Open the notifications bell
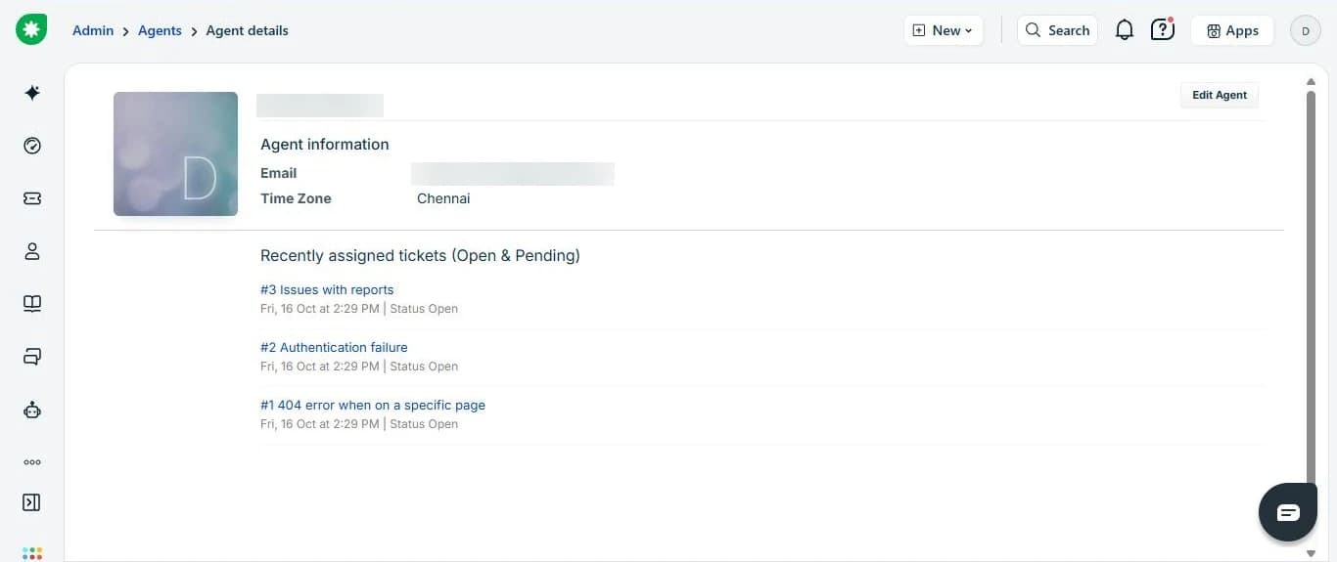 [x=1125, y=30]
